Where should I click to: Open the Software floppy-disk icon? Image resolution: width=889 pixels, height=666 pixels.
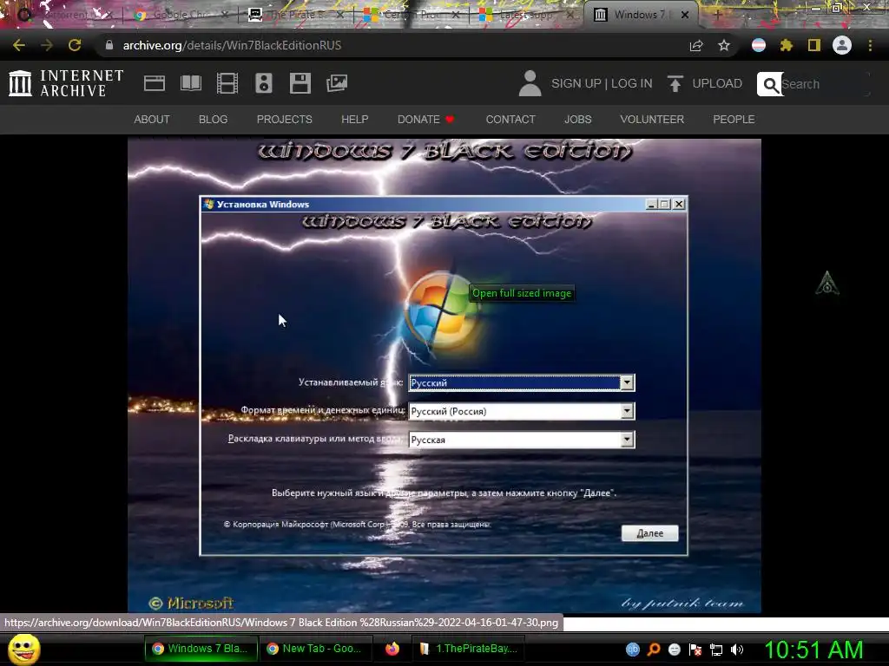point(300,83)
